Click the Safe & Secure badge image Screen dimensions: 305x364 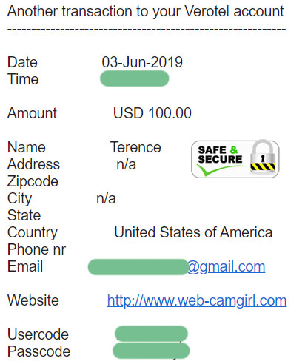pyautogui.click(x=235, y=158)
